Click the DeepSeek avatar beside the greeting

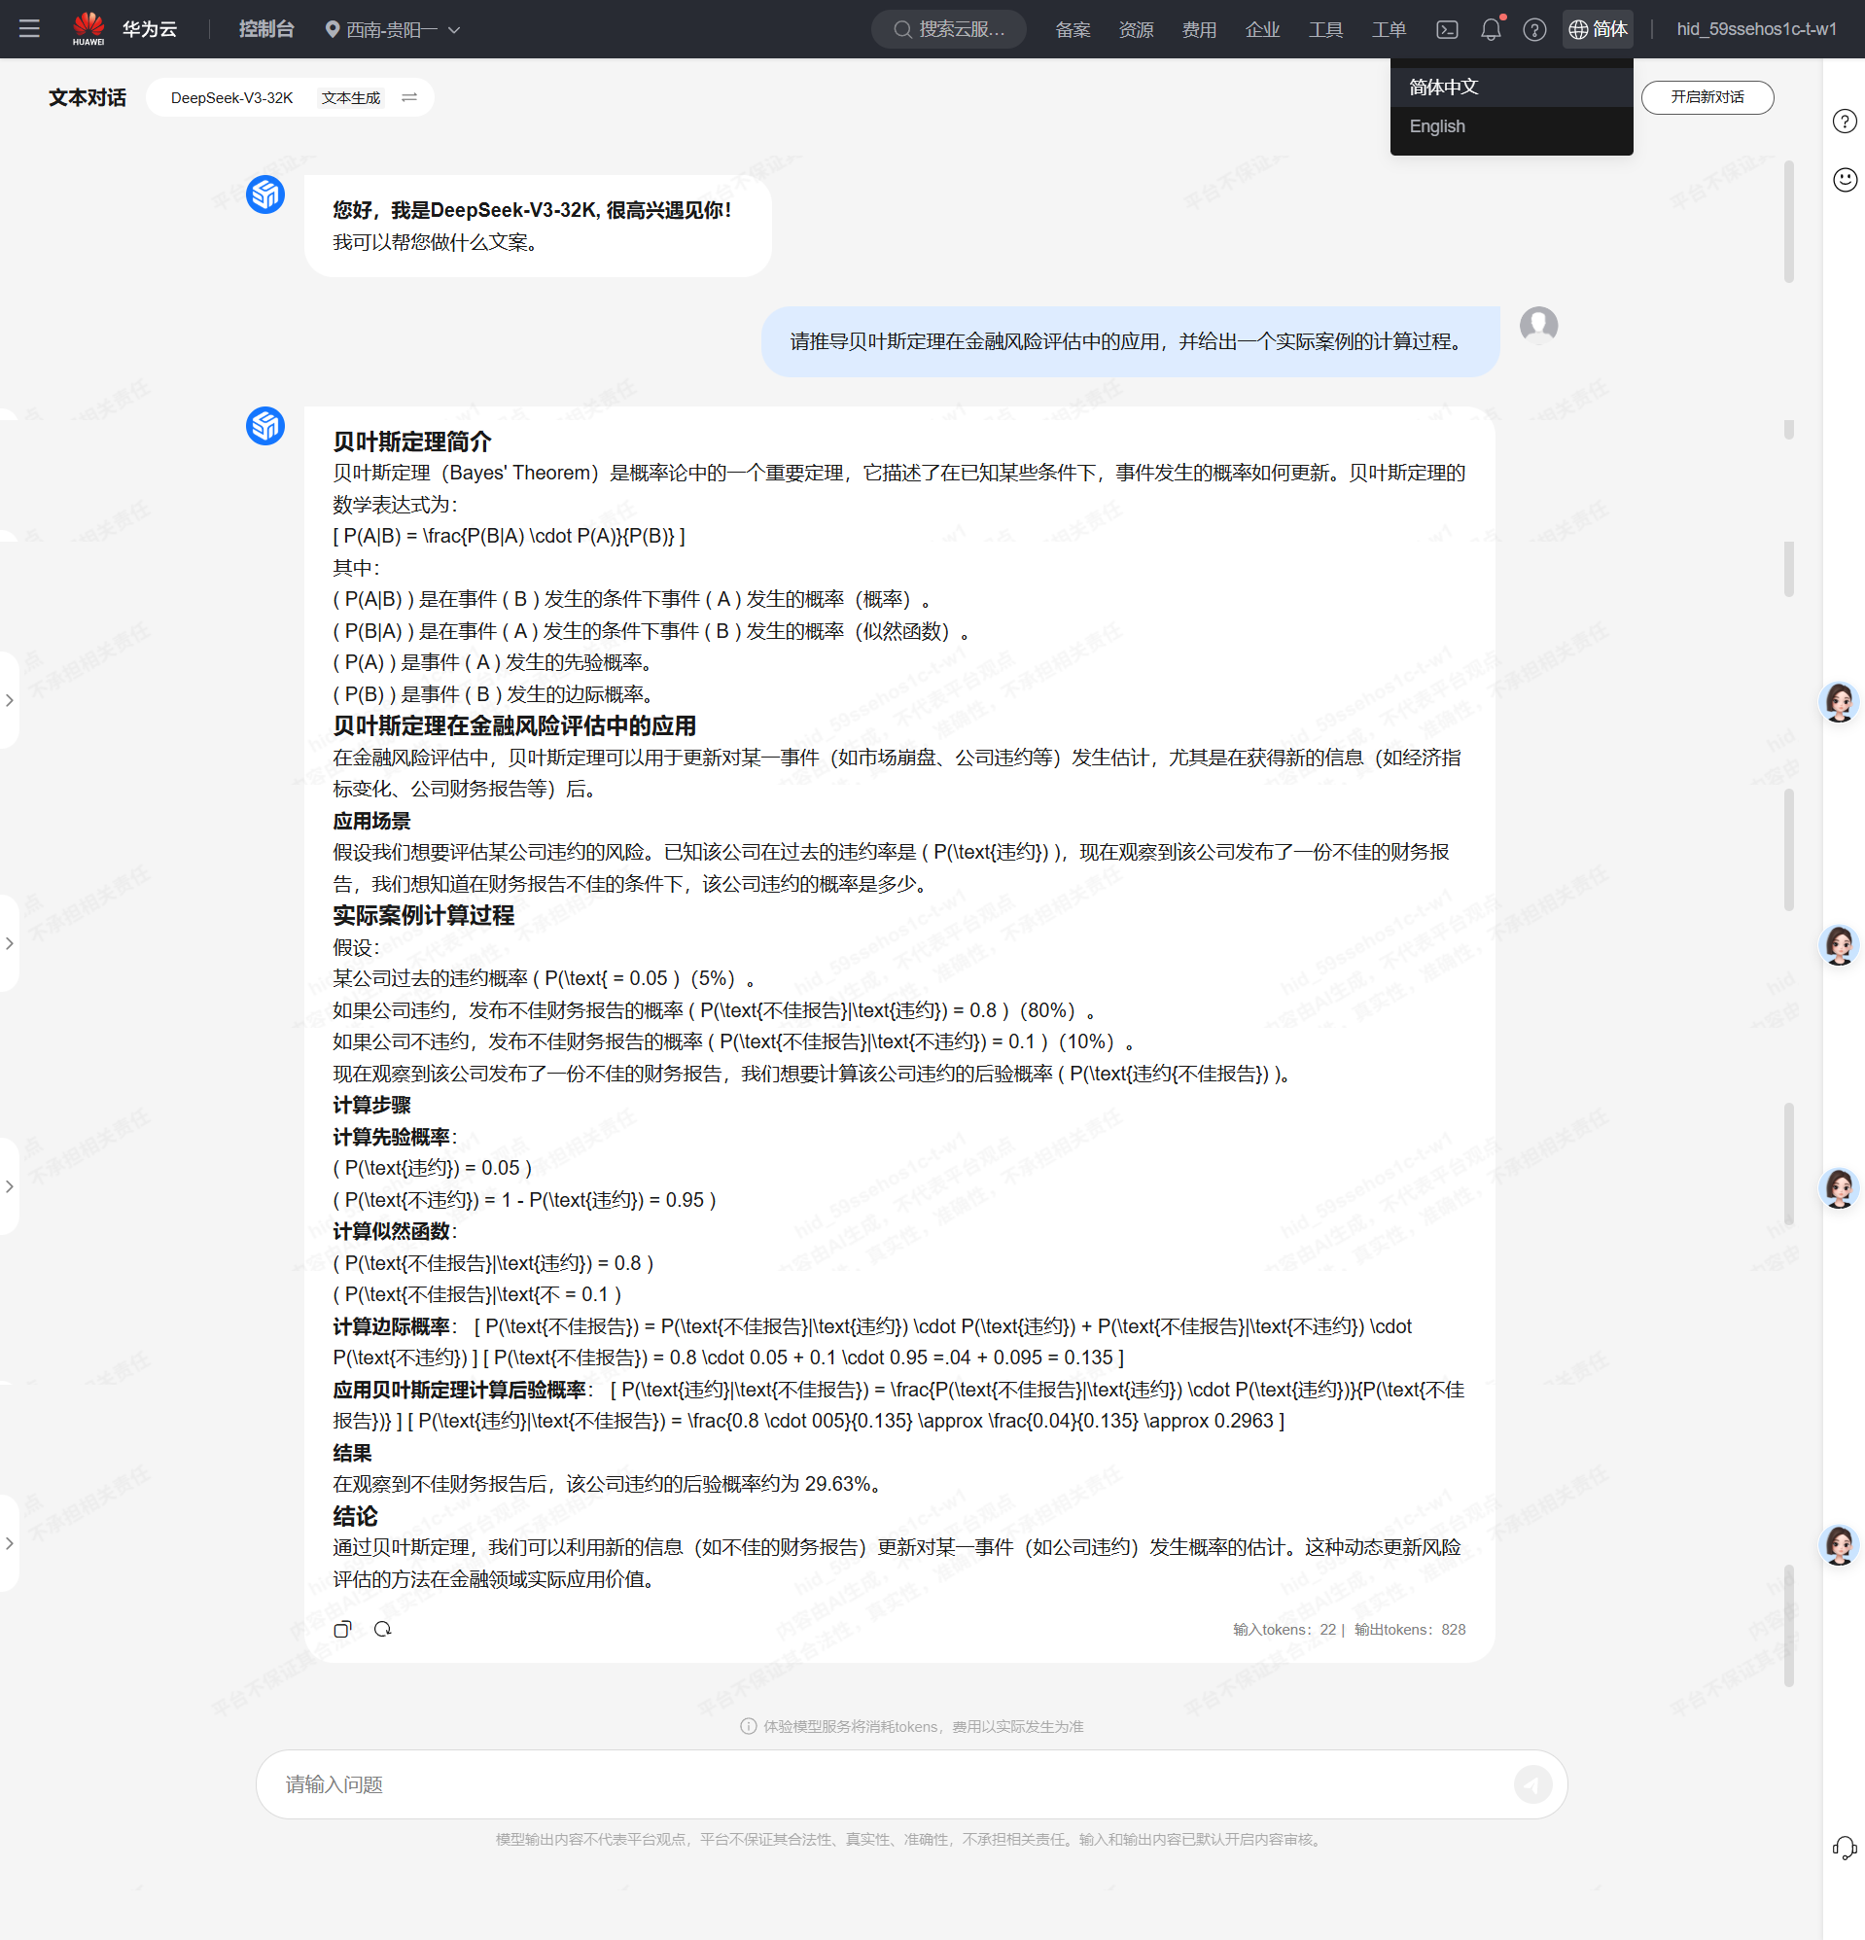click(265, 195)
